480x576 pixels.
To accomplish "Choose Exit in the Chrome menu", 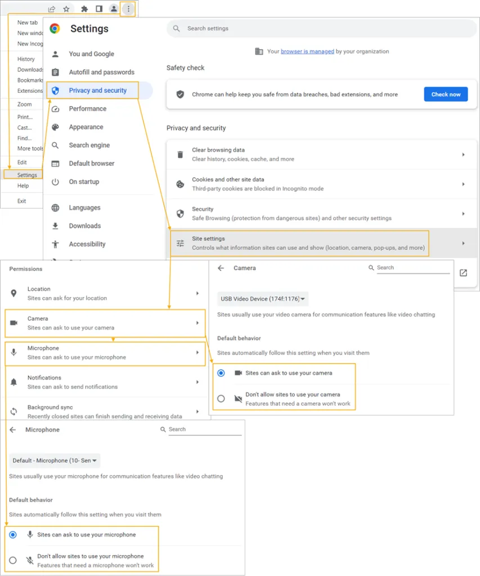I will (x=21, y=201).
